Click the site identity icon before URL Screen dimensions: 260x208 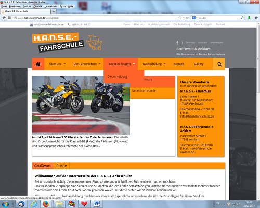16,18
